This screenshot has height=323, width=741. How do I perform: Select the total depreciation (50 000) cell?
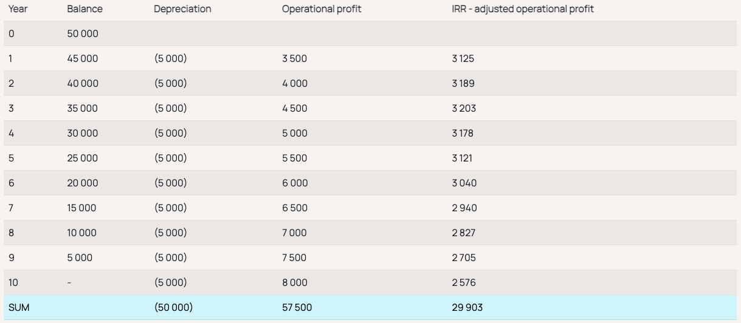[173, 308]
